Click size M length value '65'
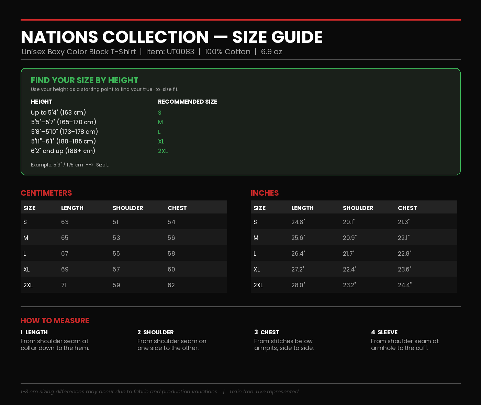 tap(65, 238)
